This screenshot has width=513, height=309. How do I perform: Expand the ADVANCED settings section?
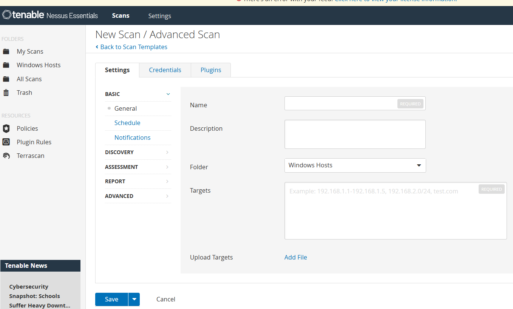pos(138,196)
